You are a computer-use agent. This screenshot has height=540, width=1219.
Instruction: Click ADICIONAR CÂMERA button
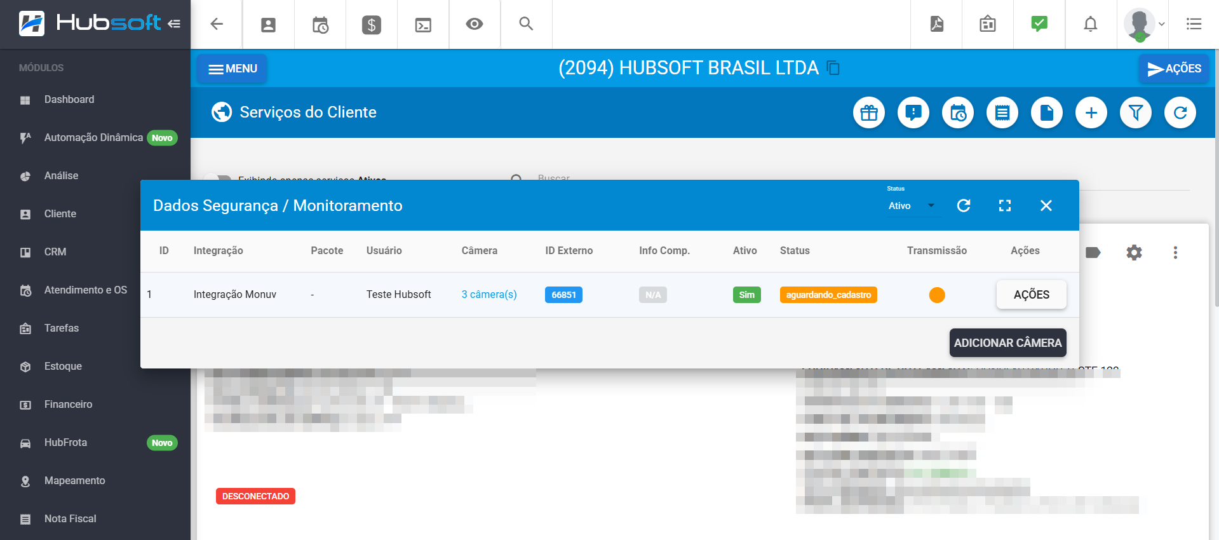tap(1007, 343)
